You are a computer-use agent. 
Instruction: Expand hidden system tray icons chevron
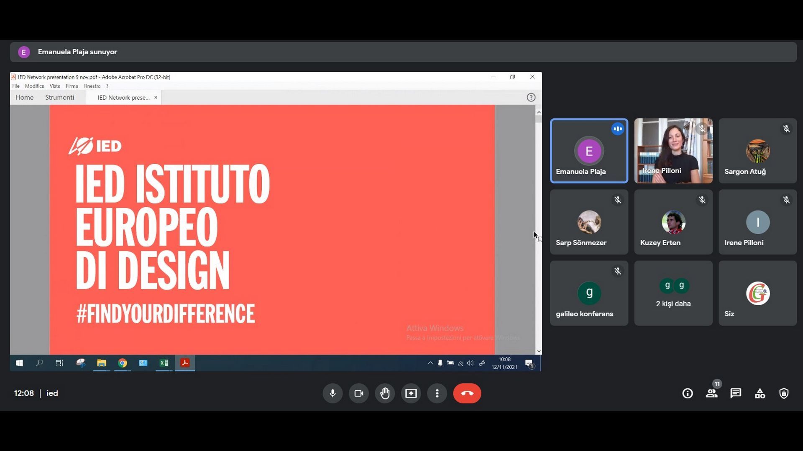point(430,363)
